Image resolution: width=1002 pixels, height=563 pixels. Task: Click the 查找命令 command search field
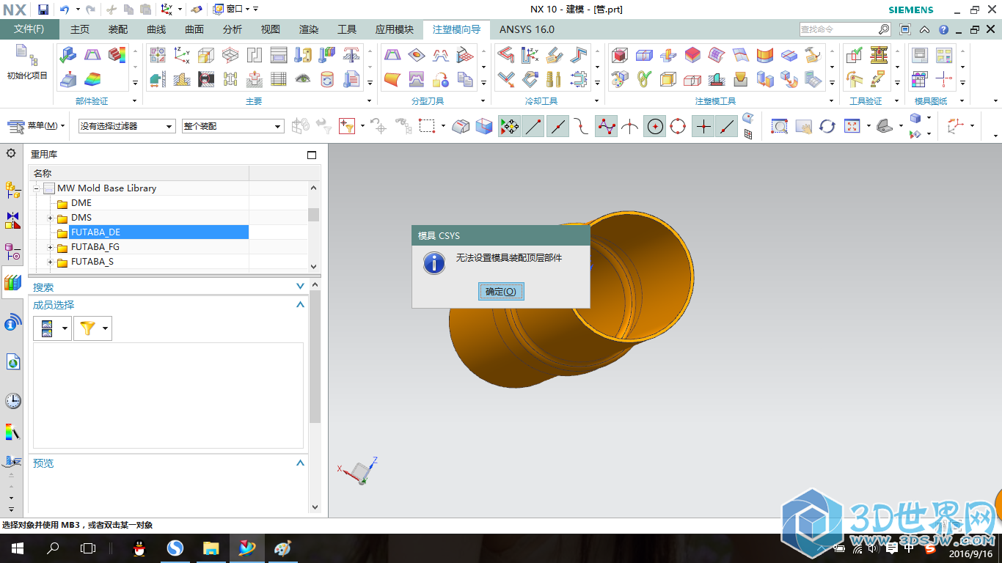coord(845,29)
